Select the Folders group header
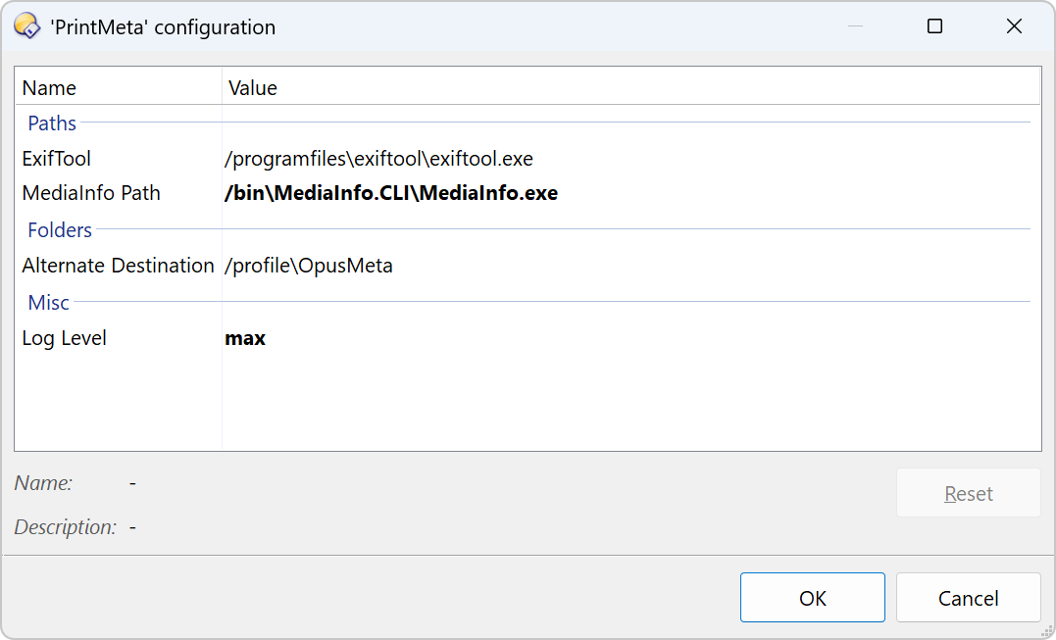 60,230
